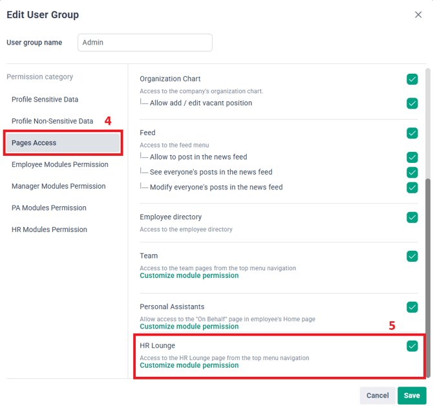Screen dimensions: 433x406
Task: Uncheck the Organization Chart checkbox
Action: coord(412,80)
